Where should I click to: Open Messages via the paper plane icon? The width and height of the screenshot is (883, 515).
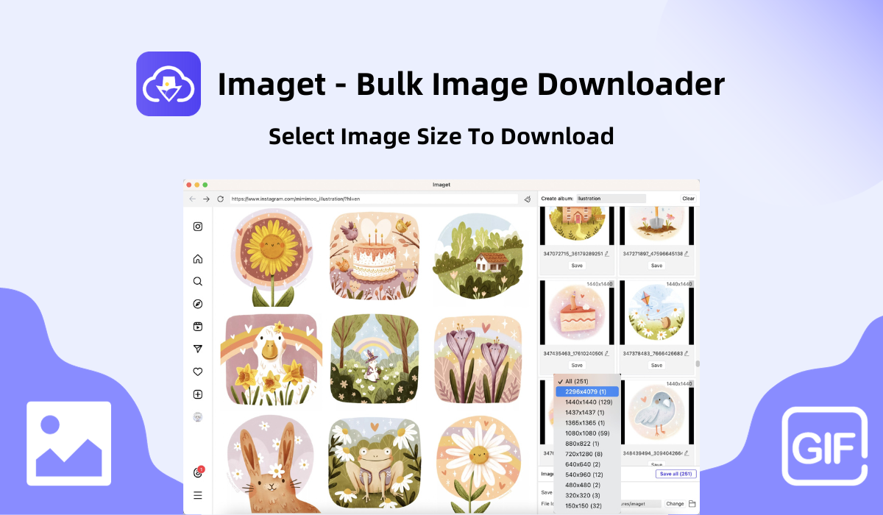click(x=198, y=349)
